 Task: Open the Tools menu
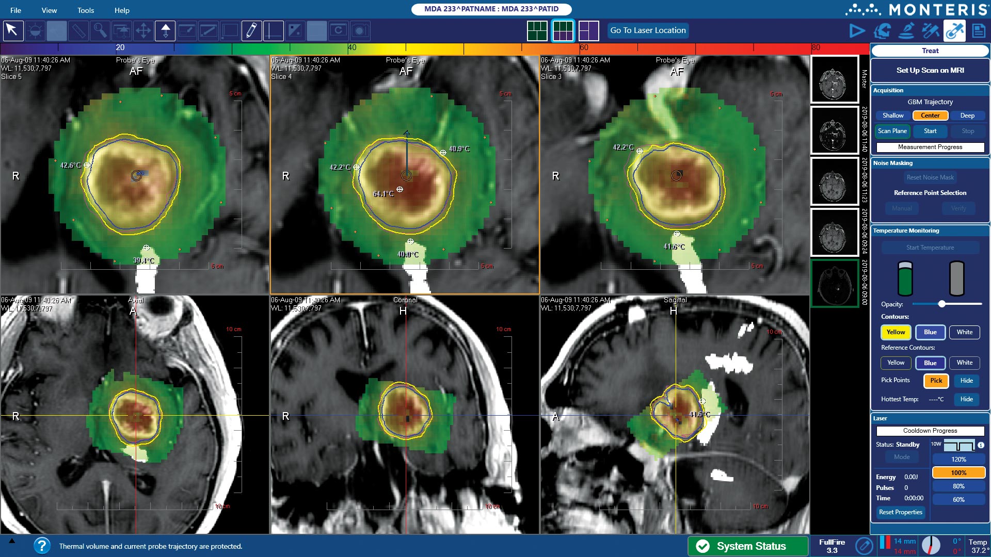point(86,10)
